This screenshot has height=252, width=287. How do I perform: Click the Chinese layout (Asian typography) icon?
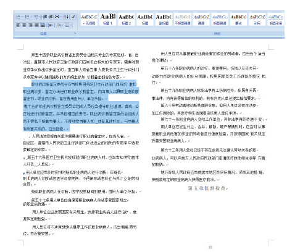click(x=57, y=17)
